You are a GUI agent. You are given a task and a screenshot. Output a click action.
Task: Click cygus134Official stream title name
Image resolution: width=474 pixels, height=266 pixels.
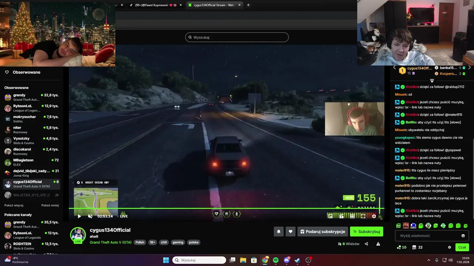pos(110,230)
